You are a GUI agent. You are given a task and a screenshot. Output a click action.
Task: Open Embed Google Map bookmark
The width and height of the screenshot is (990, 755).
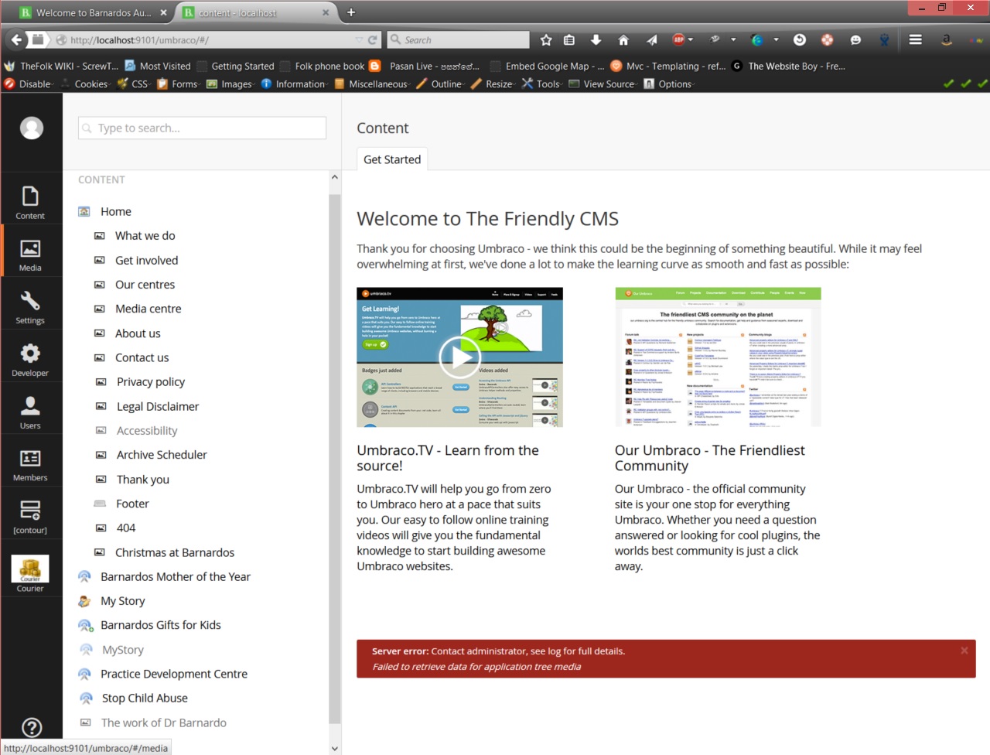tap(547, 66)
